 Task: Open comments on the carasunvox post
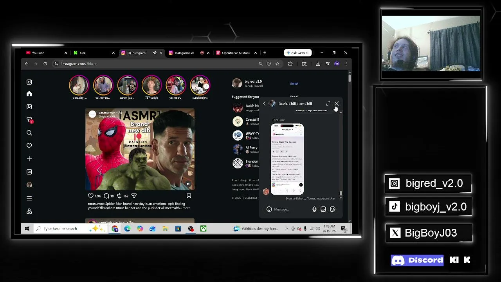pos(106,196)
